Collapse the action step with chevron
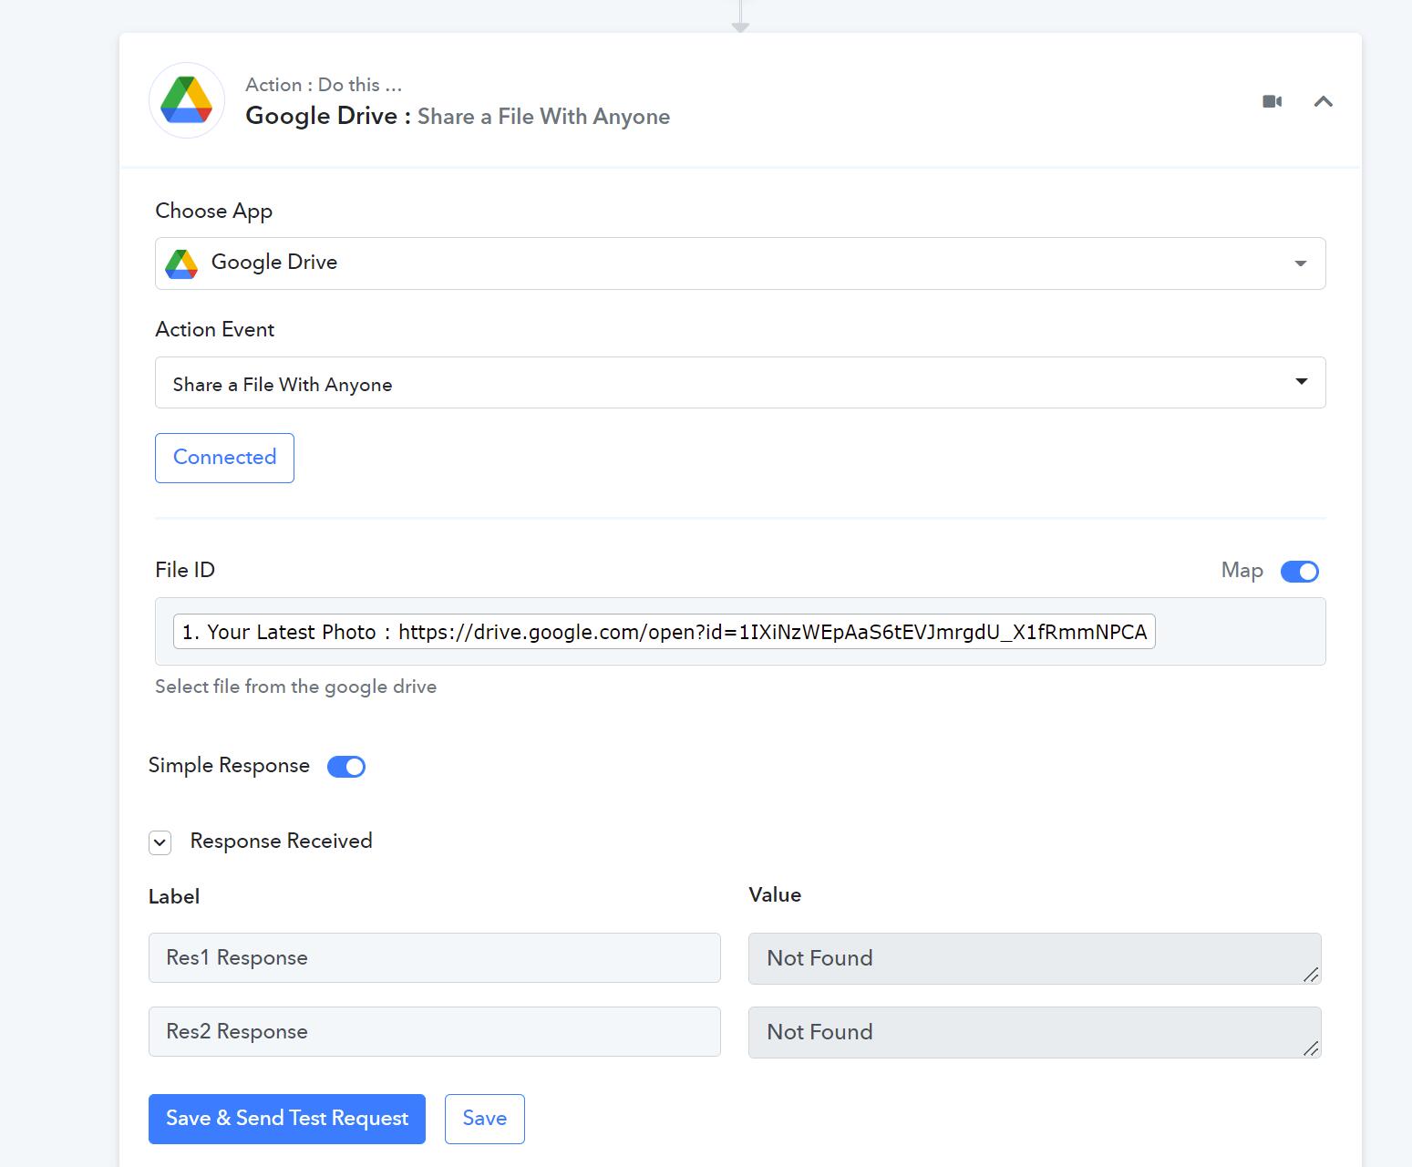The width and height of the screenshot is (1412, 1167). coord(1324,101)
